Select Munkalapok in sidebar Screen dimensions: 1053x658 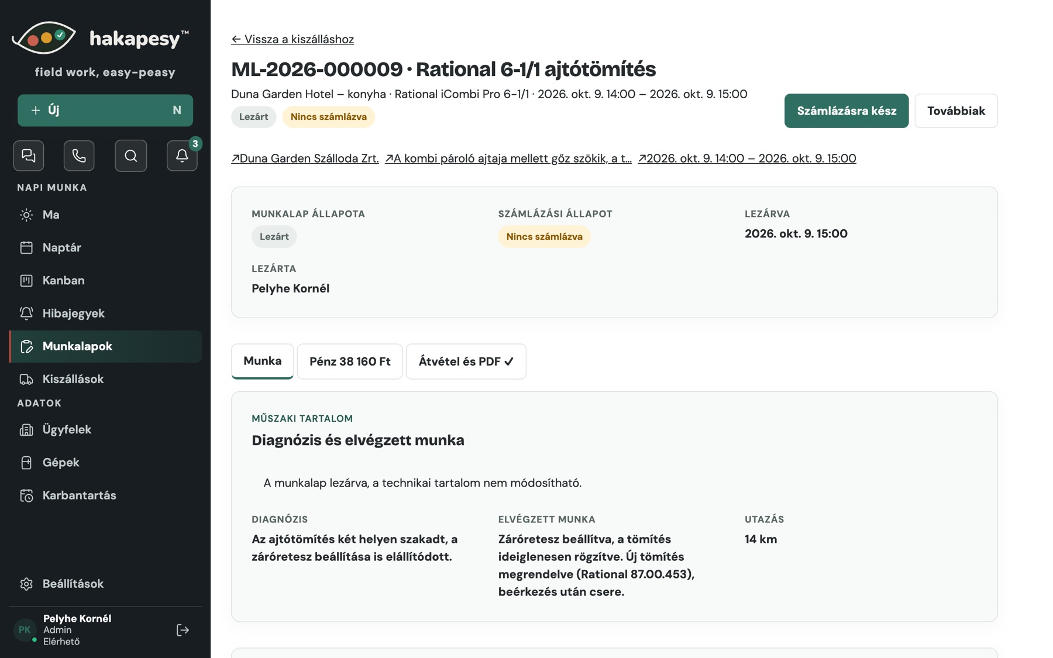[x=105, y=346]
